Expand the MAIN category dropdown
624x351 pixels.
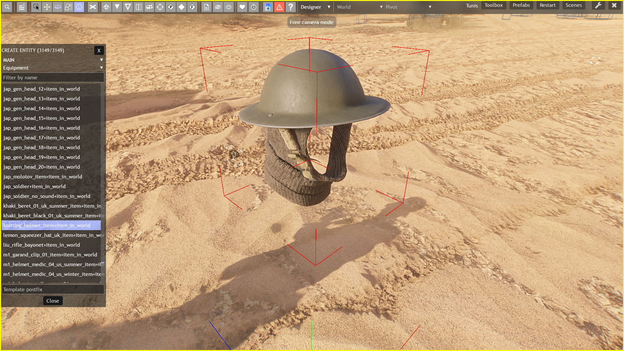point(53,60)
